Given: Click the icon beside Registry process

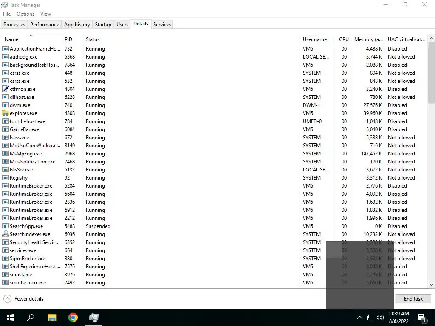Looking at the screenshot, I should pyautogui.click(x=5, y=178).
